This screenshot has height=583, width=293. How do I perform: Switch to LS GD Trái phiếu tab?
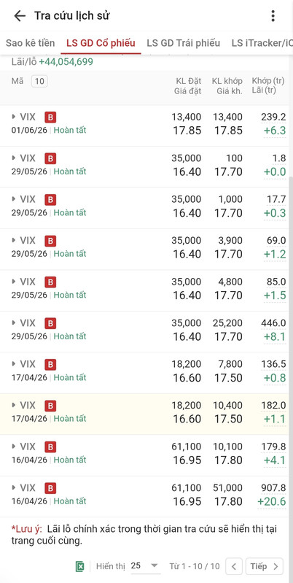coord(184,43)
